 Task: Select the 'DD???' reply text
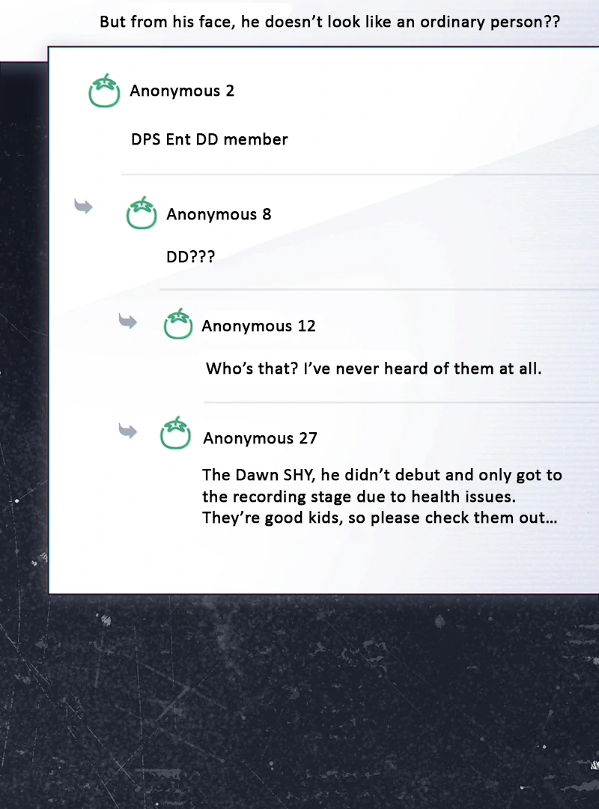point(190,257)
